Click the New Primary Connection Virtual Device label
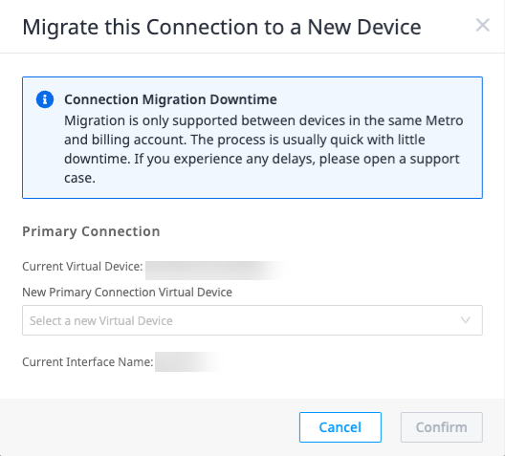Image resolution: width=505 pixels, height=456 pixels. [x=127, y=293]
